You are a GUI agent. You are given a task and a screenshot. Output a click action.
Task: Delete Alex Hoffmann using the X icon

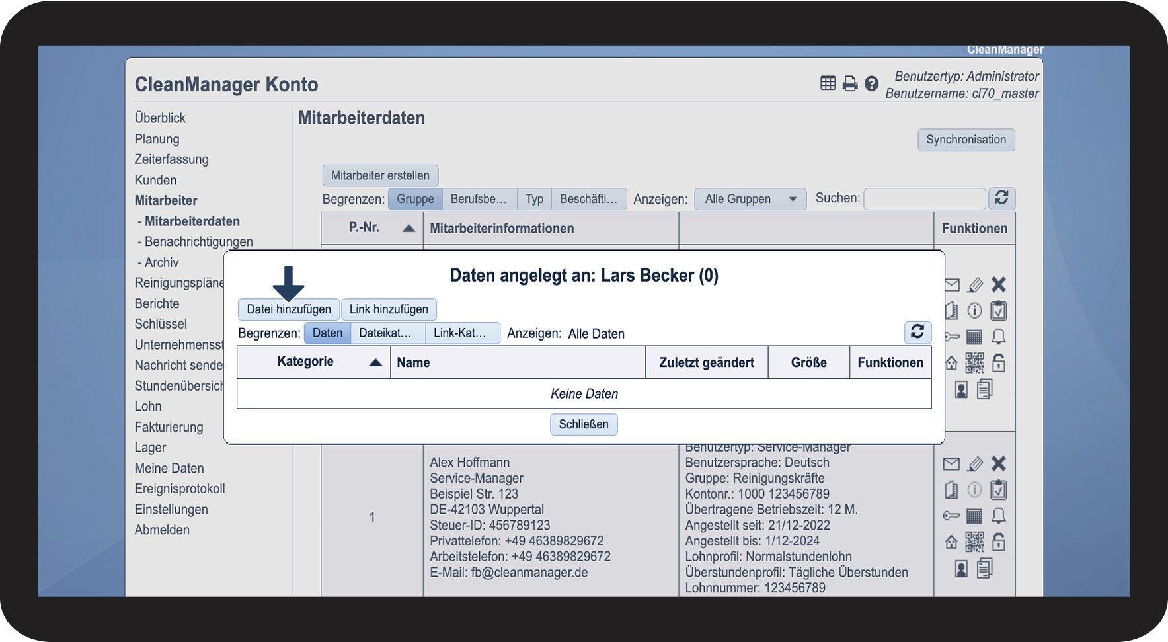pyautogui.click(x=999, y=464)
